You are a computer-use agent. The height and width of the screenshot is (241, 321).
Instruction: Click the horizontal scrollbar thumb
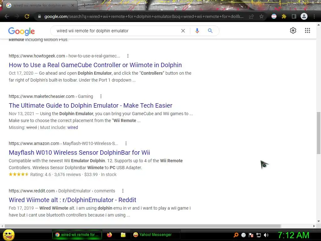143,226
